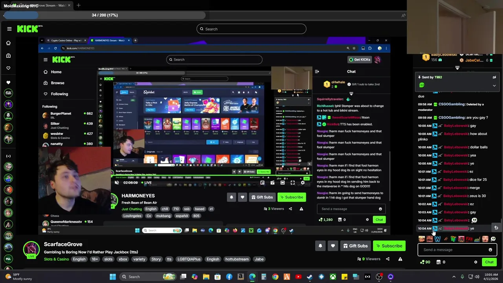Focus the outer Kick search field
Screen dimensions: 503x283
pyautogui.click(x=251, y=29)
